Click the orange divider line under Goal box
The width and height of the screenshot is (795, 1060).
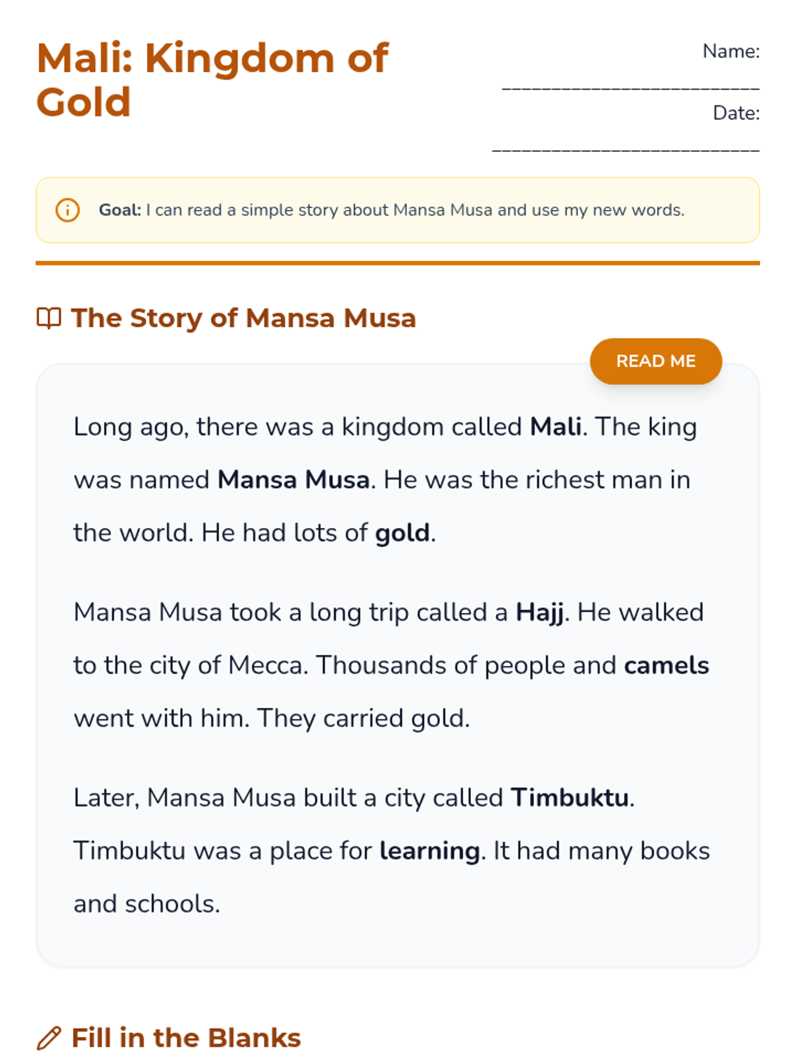(x=397, y=263)
